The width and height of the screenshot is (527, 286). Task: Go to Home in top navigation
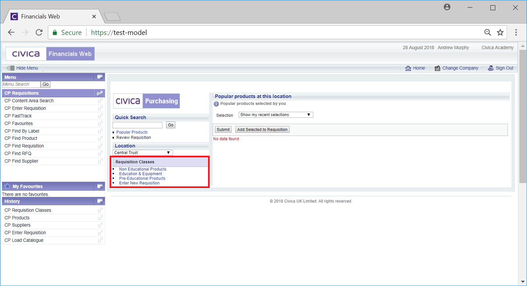[x=415, y=68]
